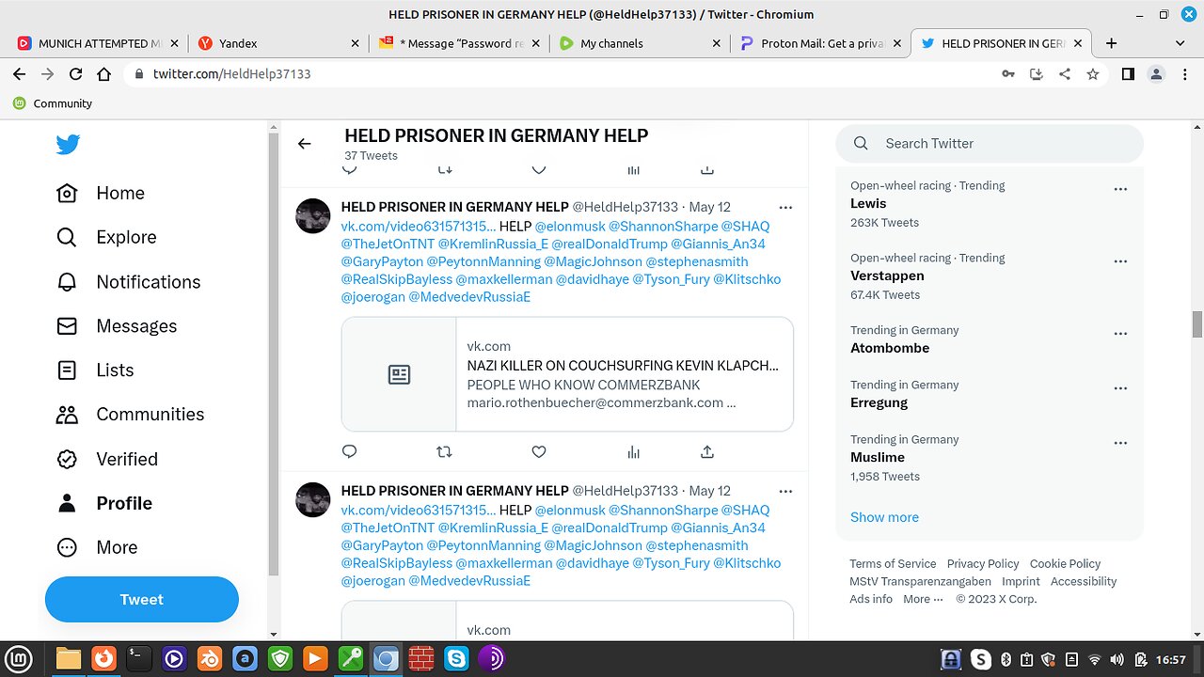
Task: Share the first May 12 tweet
Action: point(707,451)
